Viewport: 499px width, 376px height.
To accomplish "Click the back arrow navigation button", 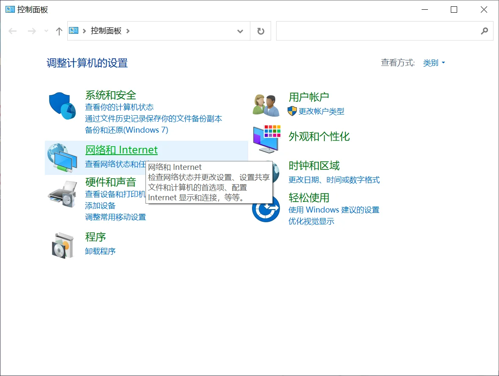I will [13, 31].
